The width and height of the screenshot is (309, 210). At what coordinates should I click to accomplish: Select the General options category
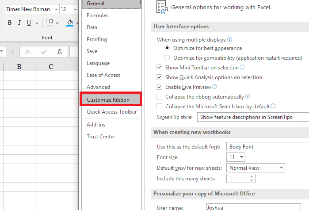coord(111,4)
